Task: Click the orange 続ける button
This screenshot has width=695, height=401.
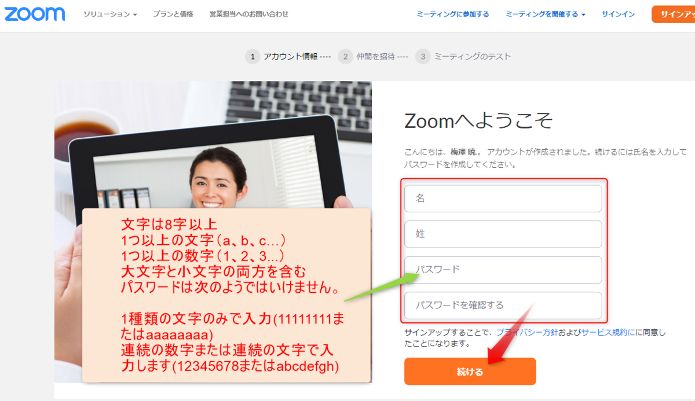Action: pos(470,371)
